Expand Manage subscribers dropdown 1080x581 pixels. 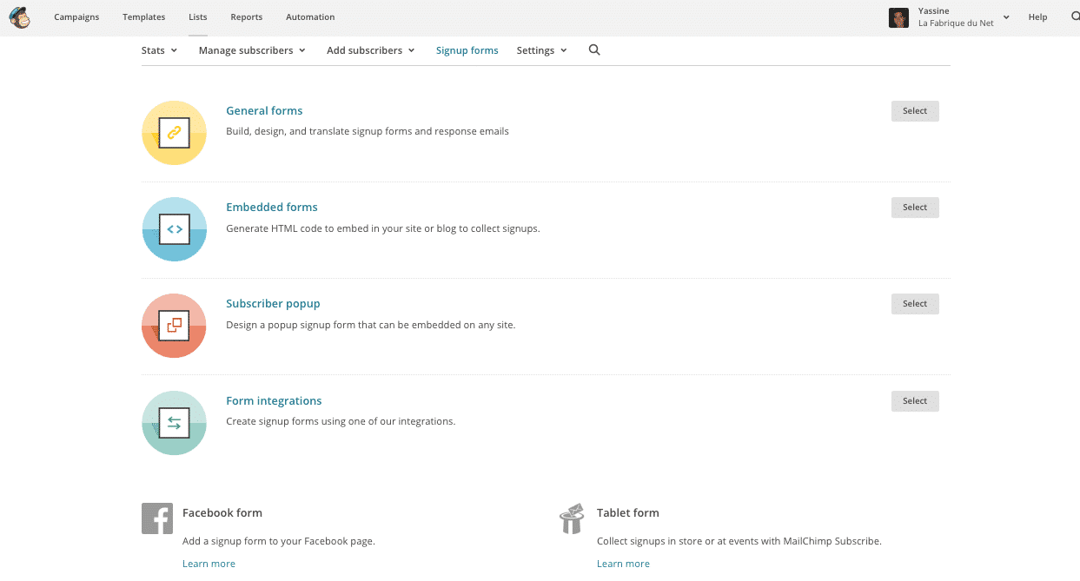pyautogui.click(x=252, y=50)
